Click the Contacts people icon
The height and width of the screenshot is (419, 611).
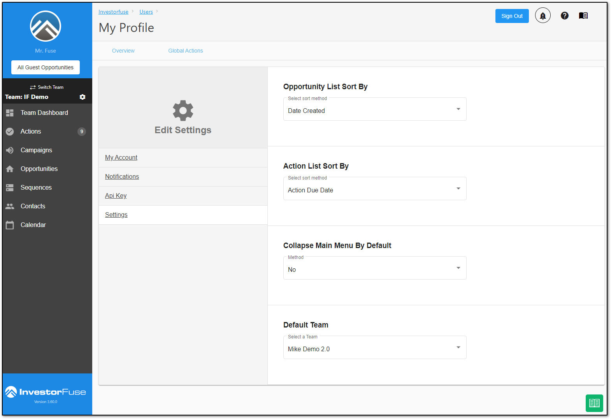[10, 206]
